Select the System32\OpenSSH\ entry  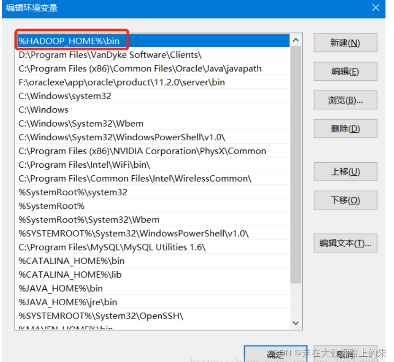[x=152, y=316]
